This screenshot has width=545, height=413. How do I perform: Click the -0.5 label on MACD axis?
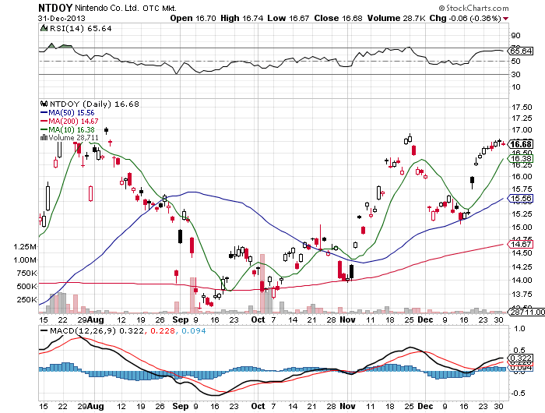[x=518, y=394]
